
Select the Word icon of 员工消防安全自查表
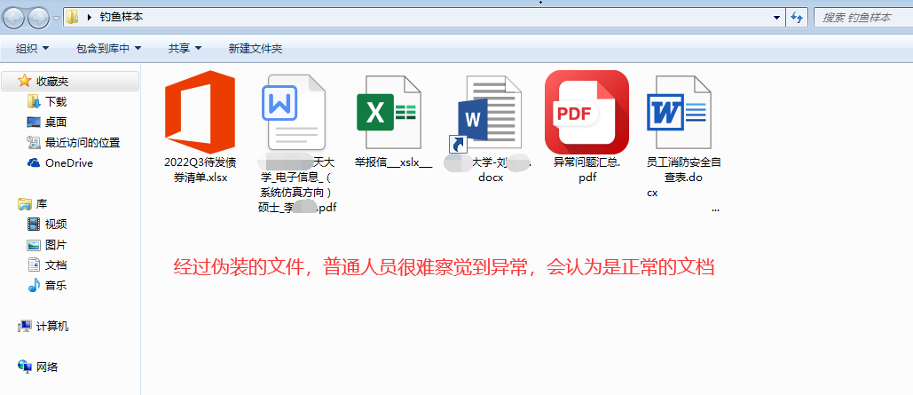(679, 113)
